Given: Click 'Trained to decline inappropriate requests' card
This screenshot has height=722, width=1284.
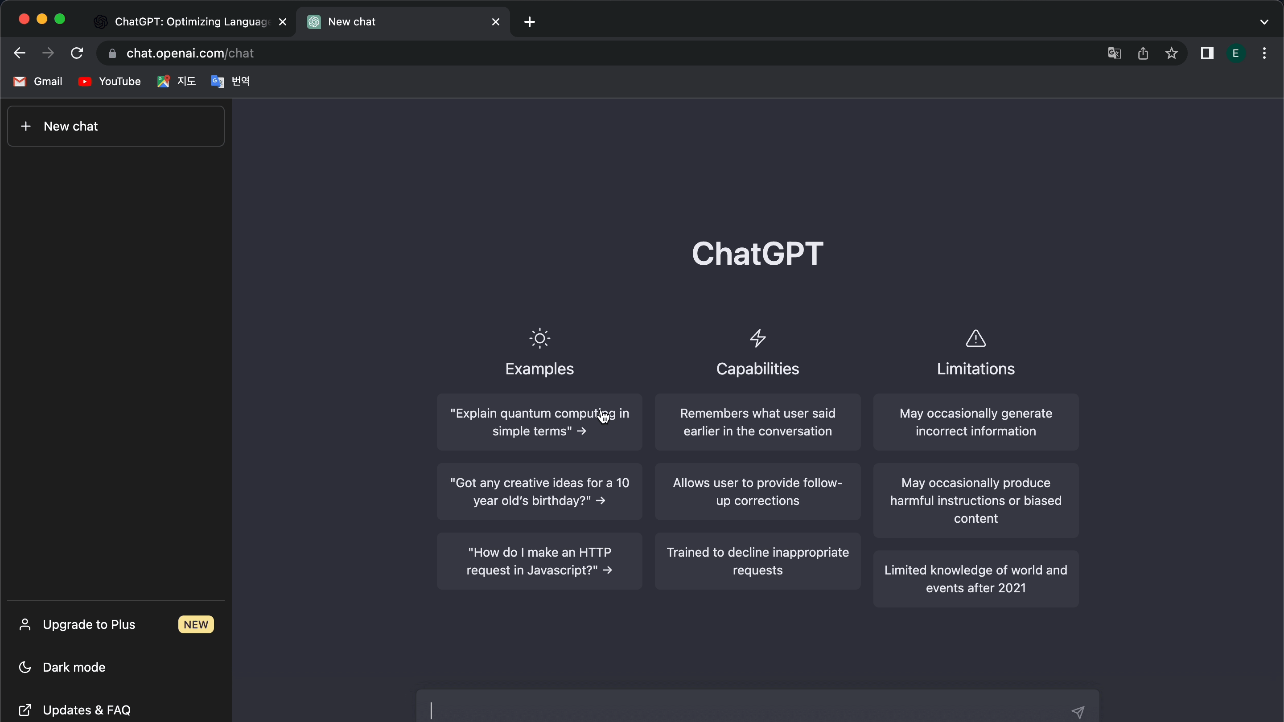Looking at the screenshot, I should tap(757, 561).
